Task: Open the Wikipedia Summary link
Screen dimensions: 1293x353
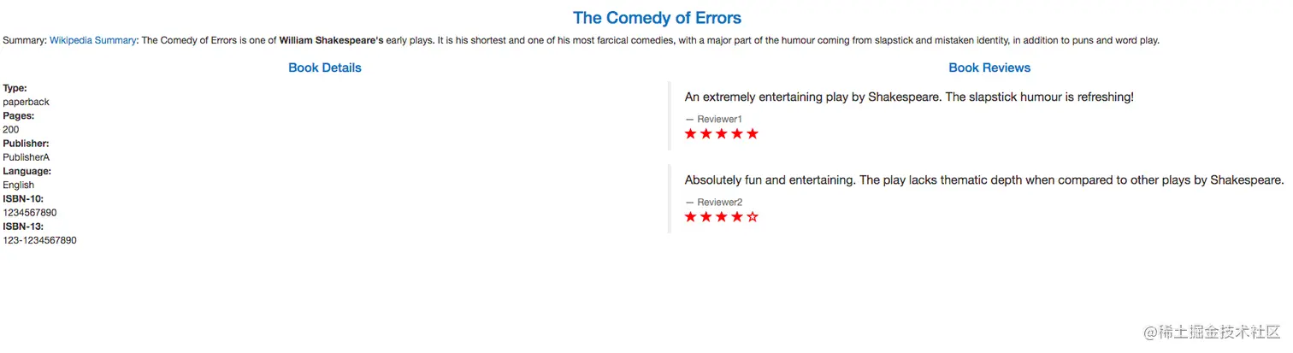Action: (x=92, y=40)
